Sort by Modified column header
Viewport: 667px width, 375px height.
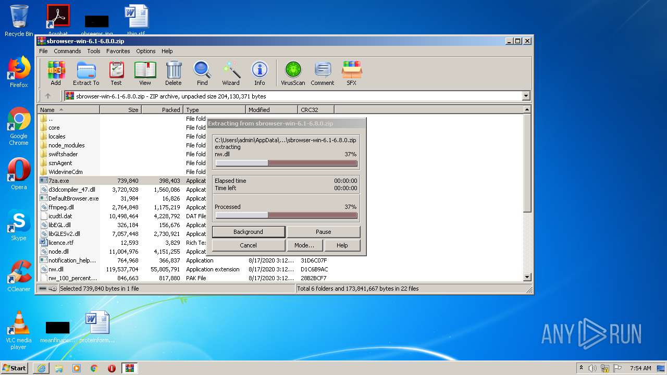(x=271, y=110)
